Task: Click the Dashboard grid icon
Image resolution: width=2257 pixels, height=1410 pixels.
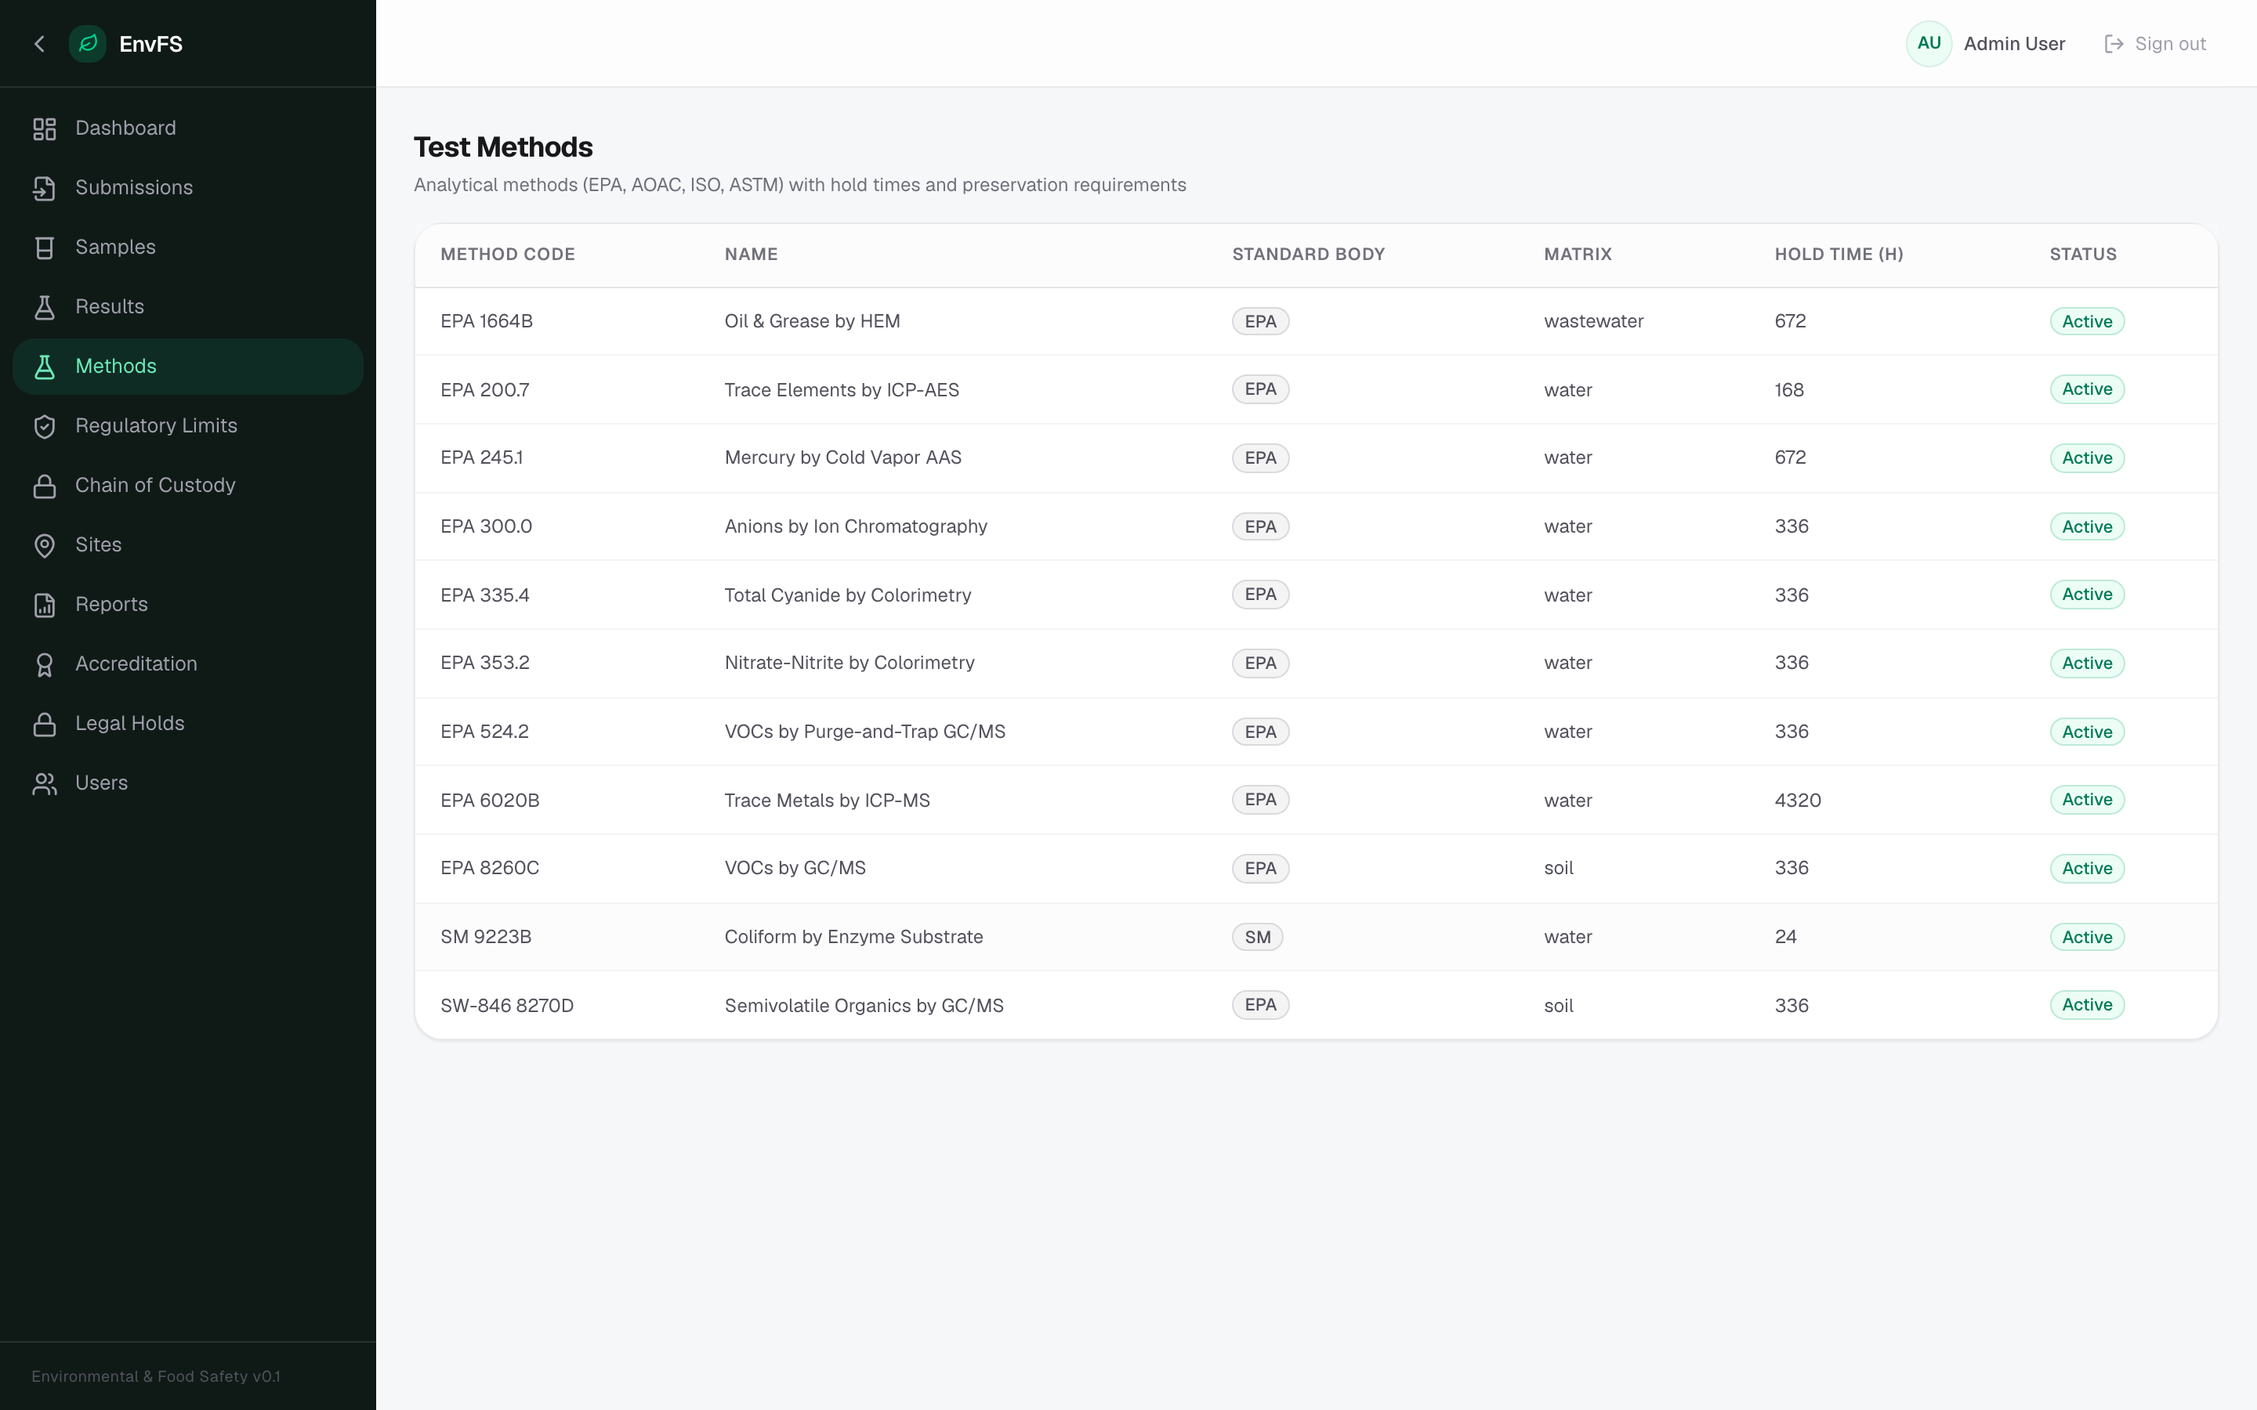Action: pos(45,128)
